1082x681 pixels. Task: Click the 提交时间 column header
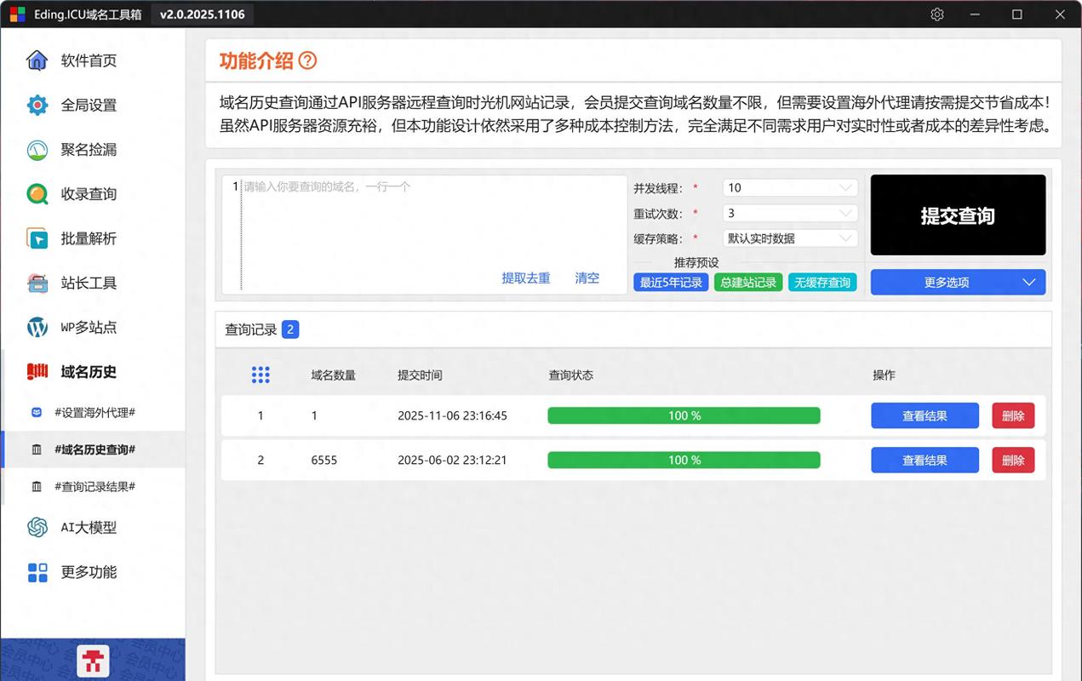(x=420, y=375)
